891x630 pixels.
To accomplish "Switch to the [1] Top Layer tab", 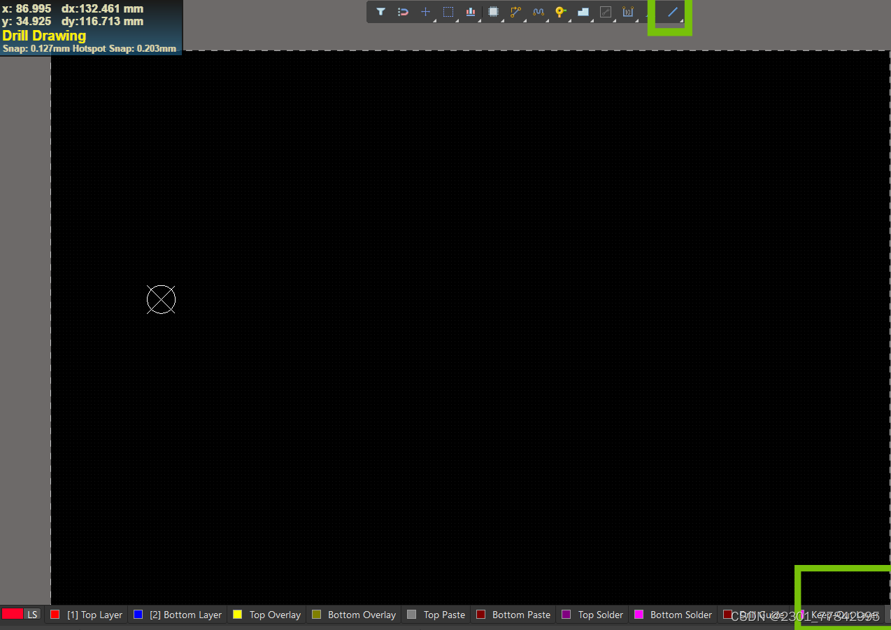I will coord(86,615).
